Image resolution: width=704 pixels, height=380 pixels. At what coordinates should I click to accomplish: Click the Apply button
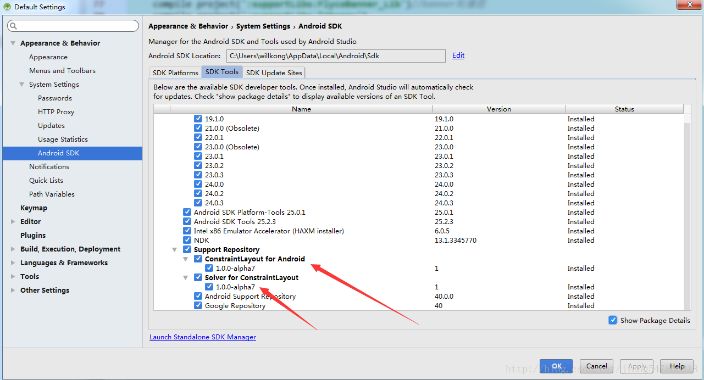(637, 366)
